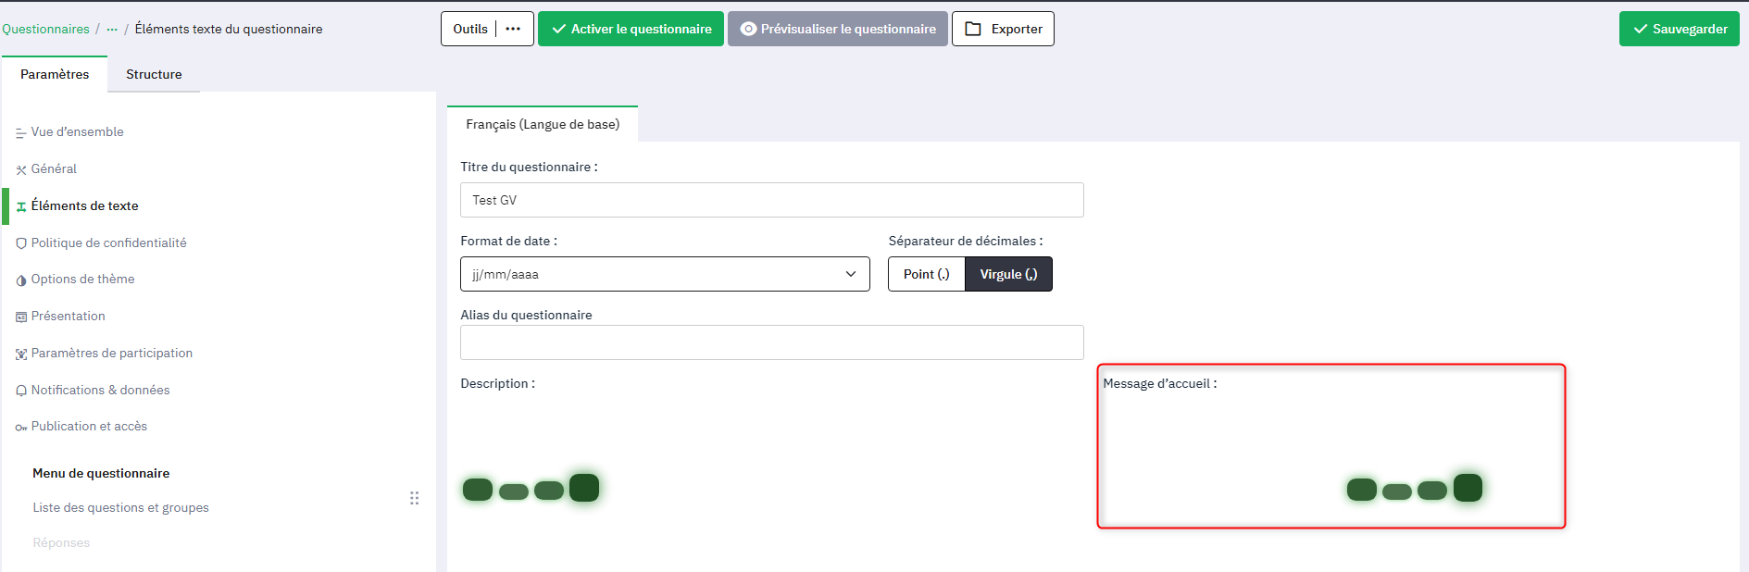Screen dimensions: 1749x572
Task: Click the Message d'accueil label
Action: (1160, 383)
